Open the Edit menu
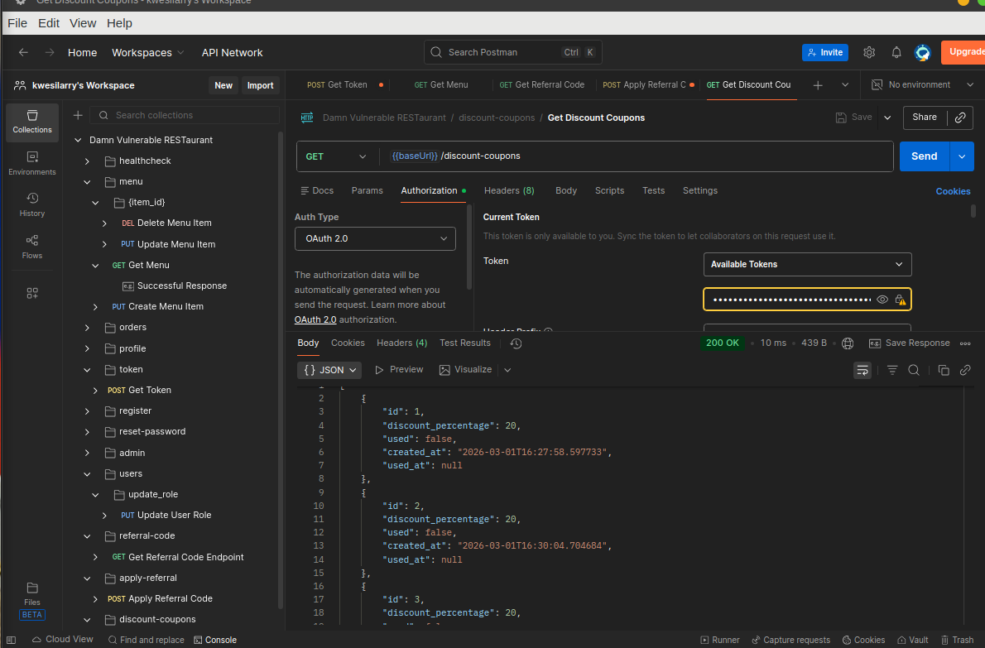Screen dimensions: 985x648 coord(49,23)
